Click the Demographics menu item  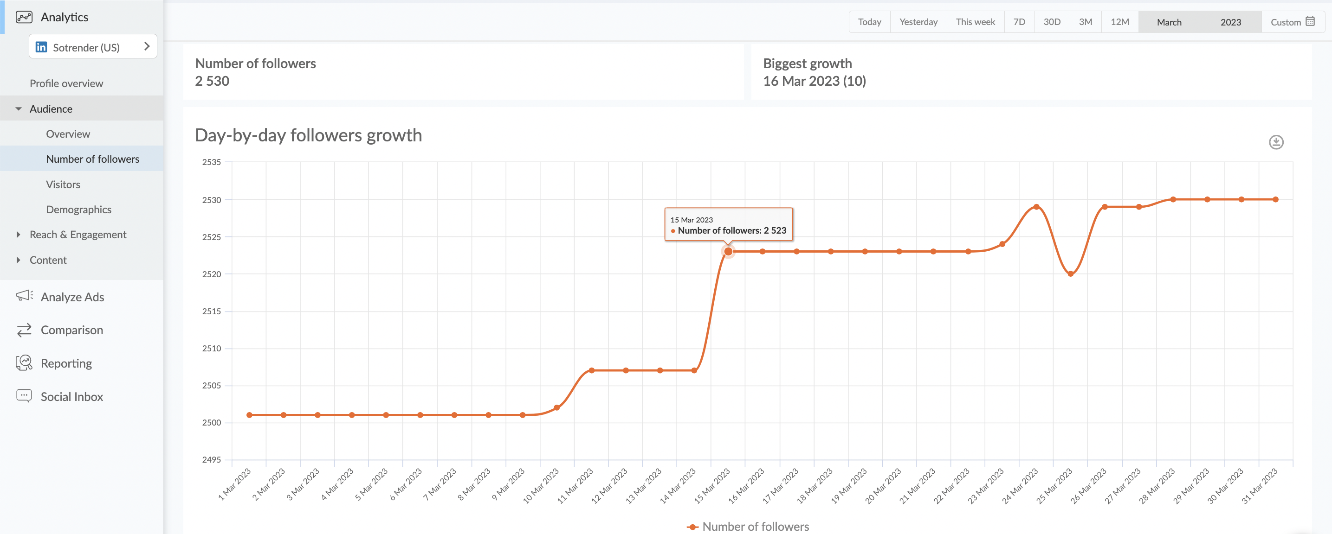coord(79,208)
